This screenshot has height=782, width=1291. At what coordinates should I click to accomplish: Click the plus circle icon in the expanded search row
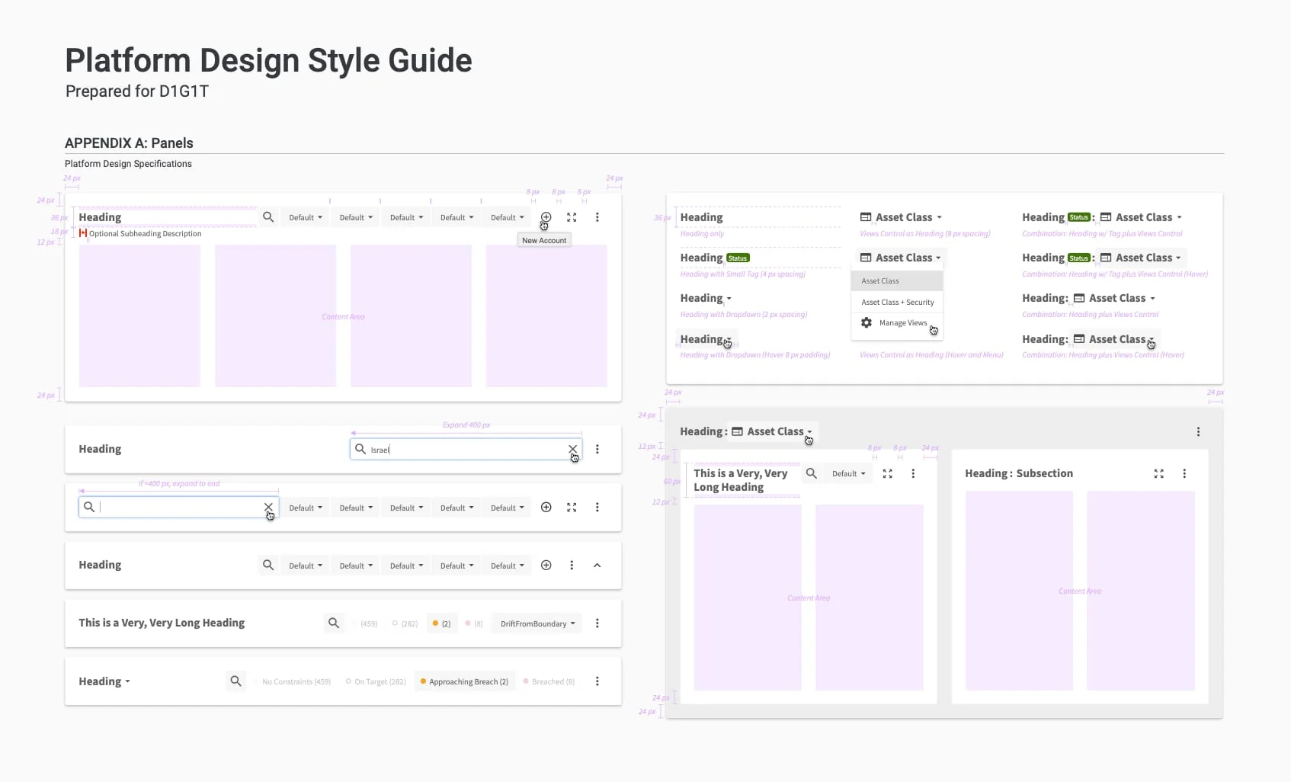tap(546, 507)
